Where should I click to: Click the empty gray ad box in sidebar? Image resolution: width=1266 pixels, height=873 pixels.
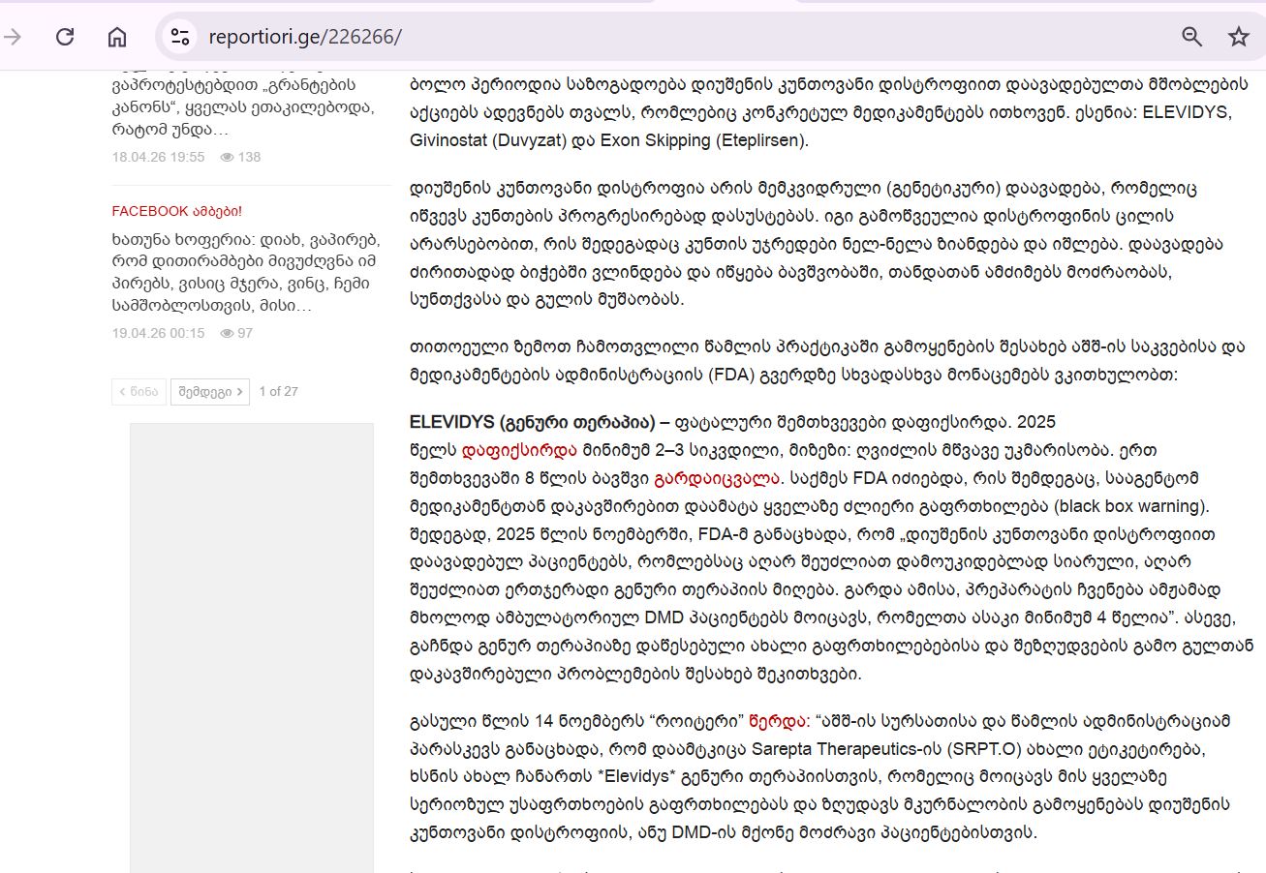coord(251,647)
